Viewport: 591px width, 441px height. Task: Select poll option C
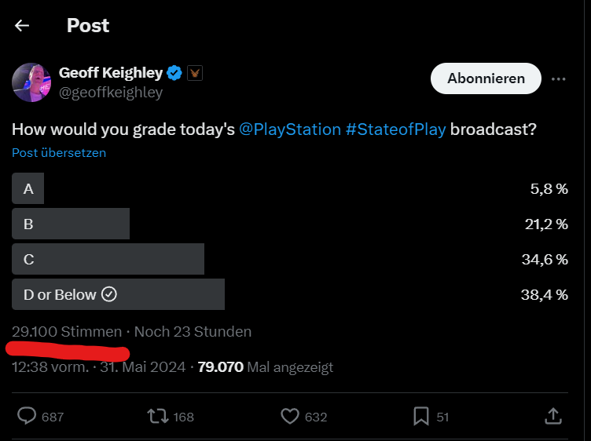(x=290, y=259)
